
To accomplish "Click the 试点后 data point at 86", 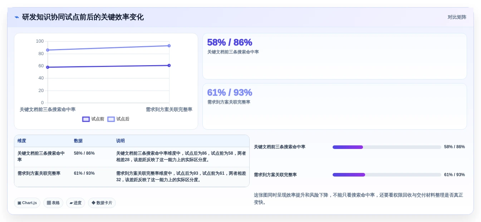I will tap(48, 50).
